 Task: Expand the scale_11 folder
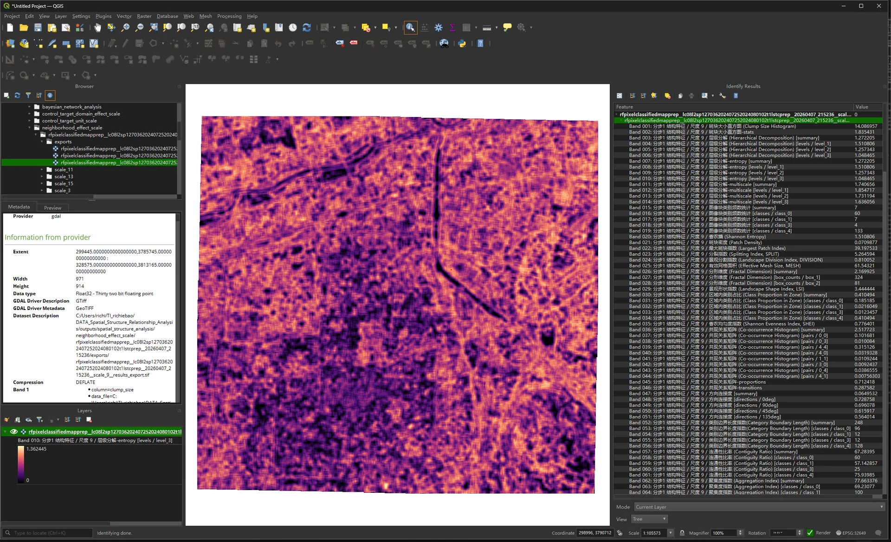(42, 170)
